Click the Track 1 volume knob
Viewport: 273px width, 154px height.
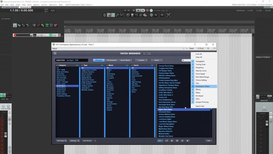pyautogui.click(x=31, y=35)
